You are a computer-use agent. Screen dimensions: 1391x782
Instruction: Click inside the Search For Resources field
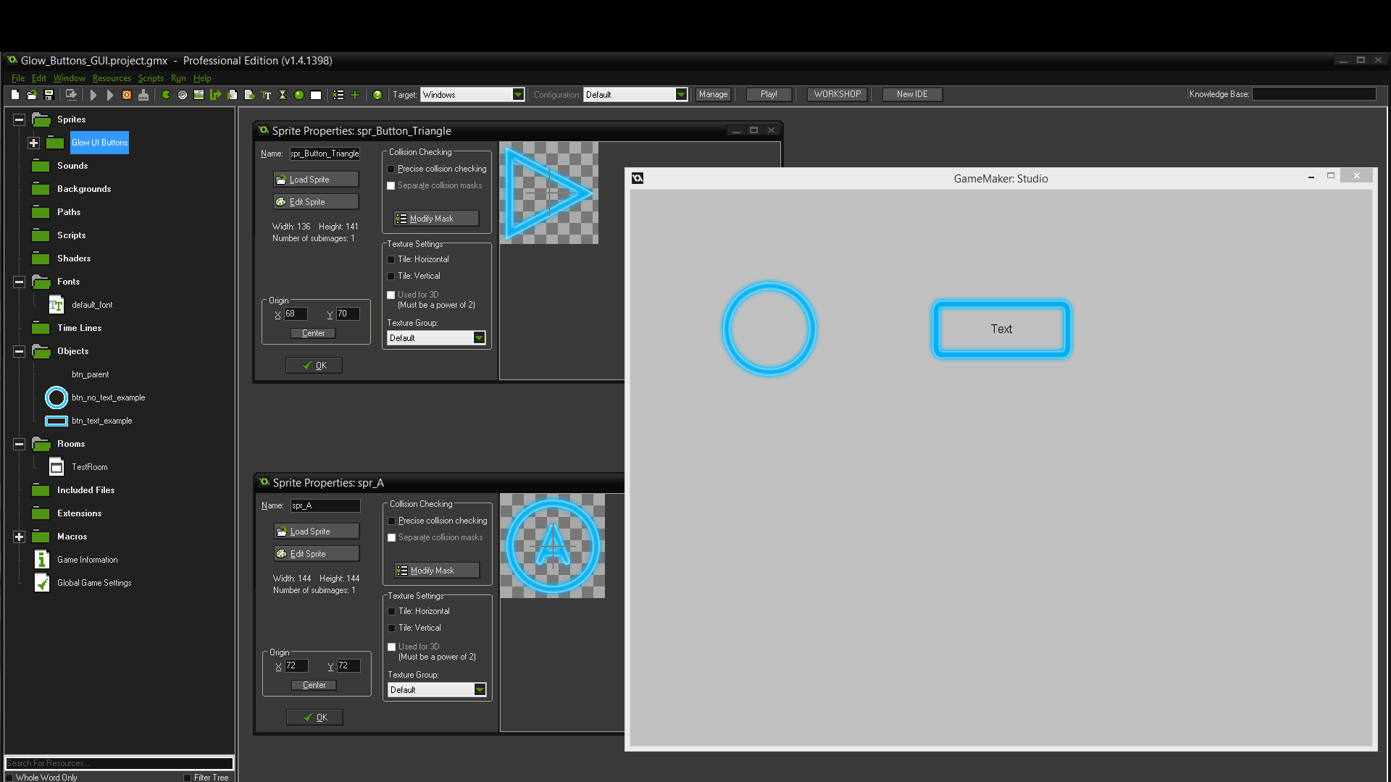tap(116, 762)
